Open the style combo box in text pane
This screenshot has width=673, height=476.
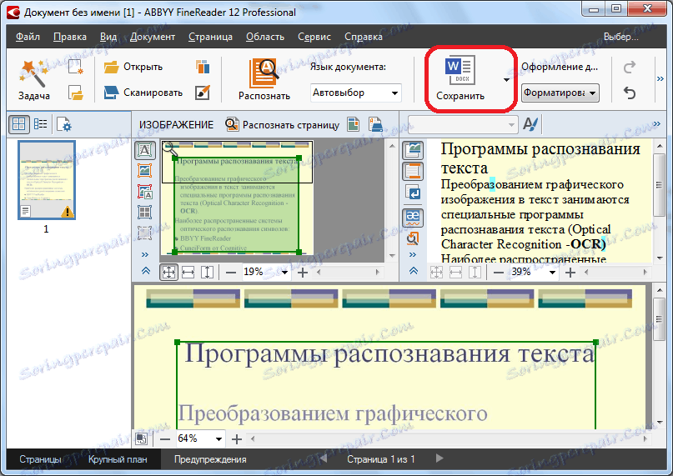pyautogui.click(x=463, y=125)
